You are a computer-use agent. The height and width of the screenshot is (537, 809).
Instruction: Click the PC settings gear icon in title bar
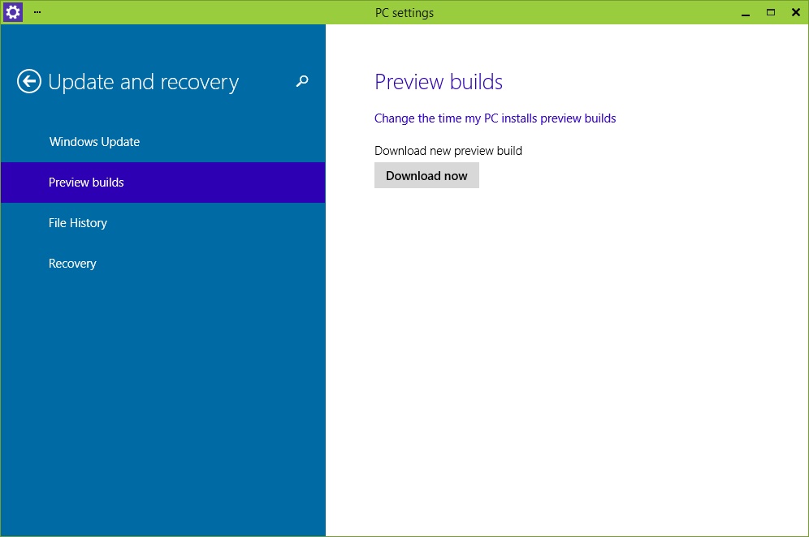12,12
